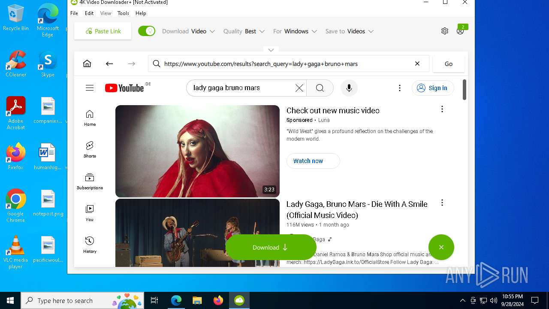Click the taskbar search box
Screen dimensions: 549x309
pos(82,300)
